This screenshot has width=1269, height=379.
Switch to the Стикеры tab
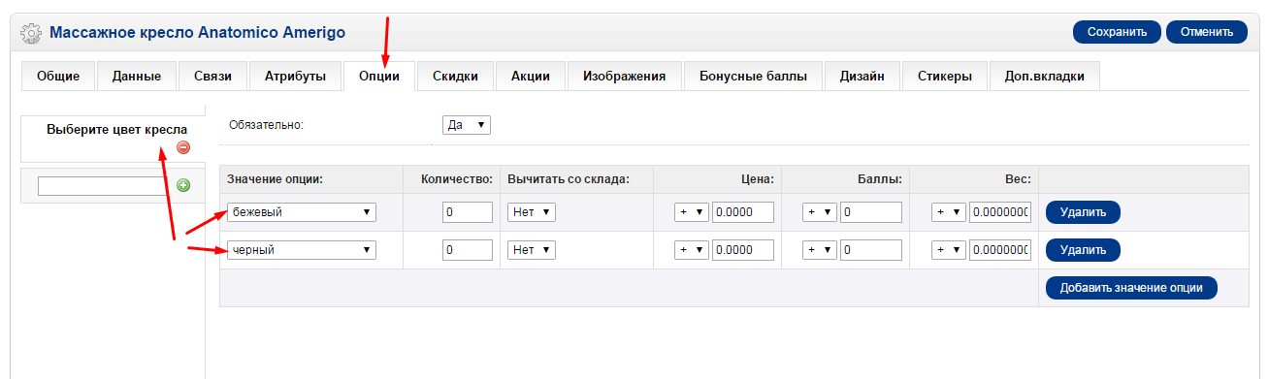pos(945,77)
